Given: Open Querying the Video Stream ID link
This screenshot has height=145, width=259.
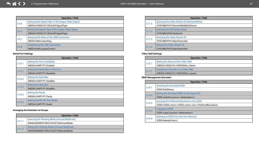Looking at the screenshot, I should 171,37.
